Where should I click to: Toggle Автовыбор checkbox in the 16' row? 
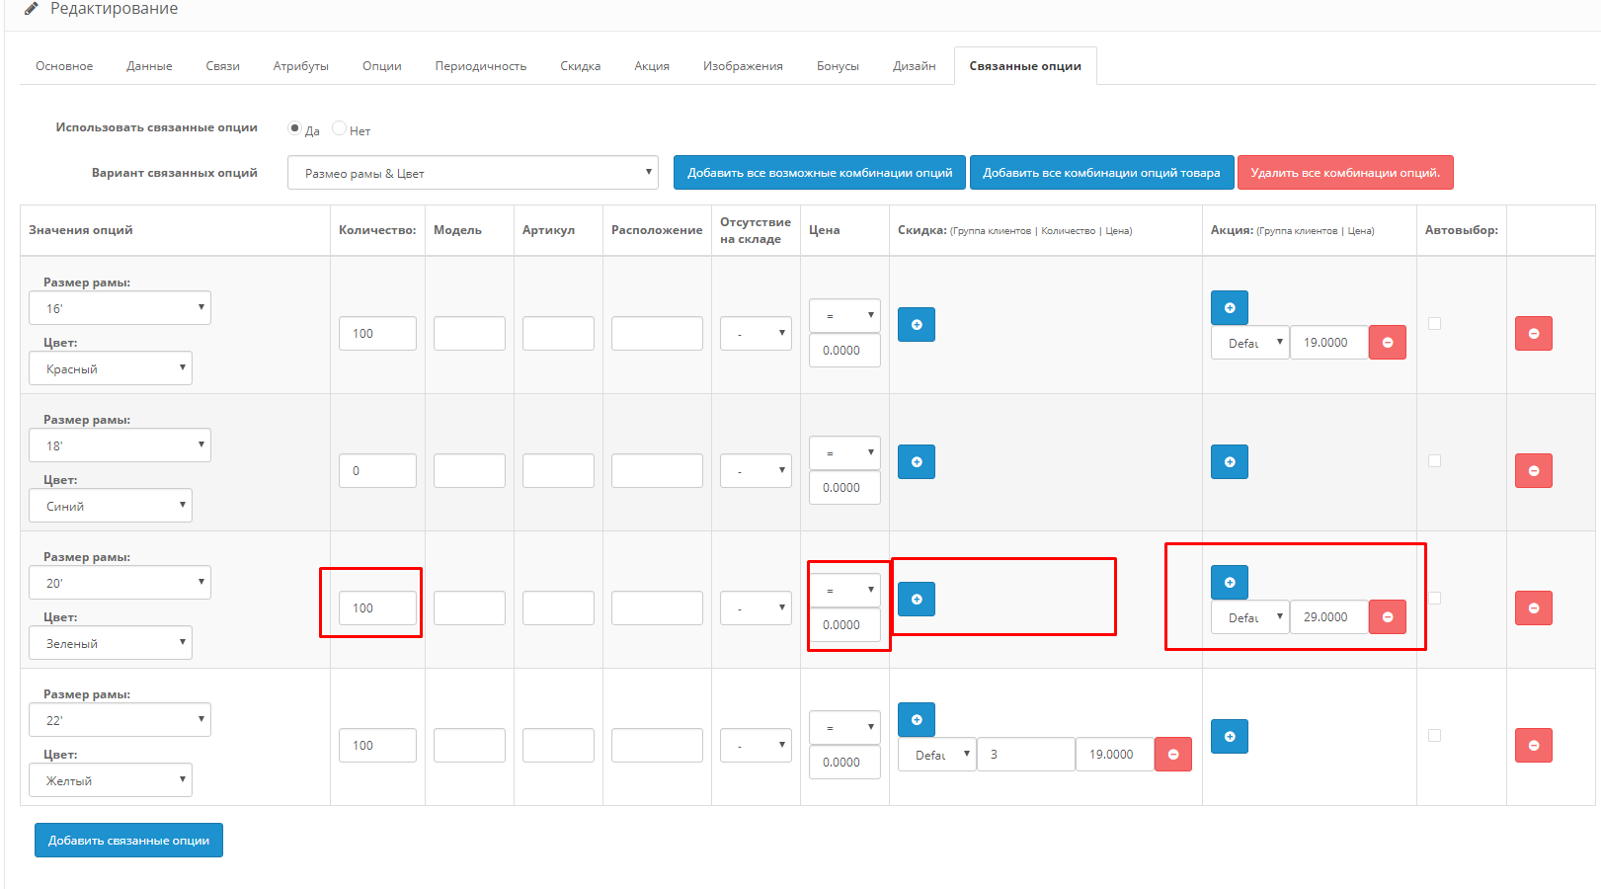pyautogui.click(x=1434, y=323)
